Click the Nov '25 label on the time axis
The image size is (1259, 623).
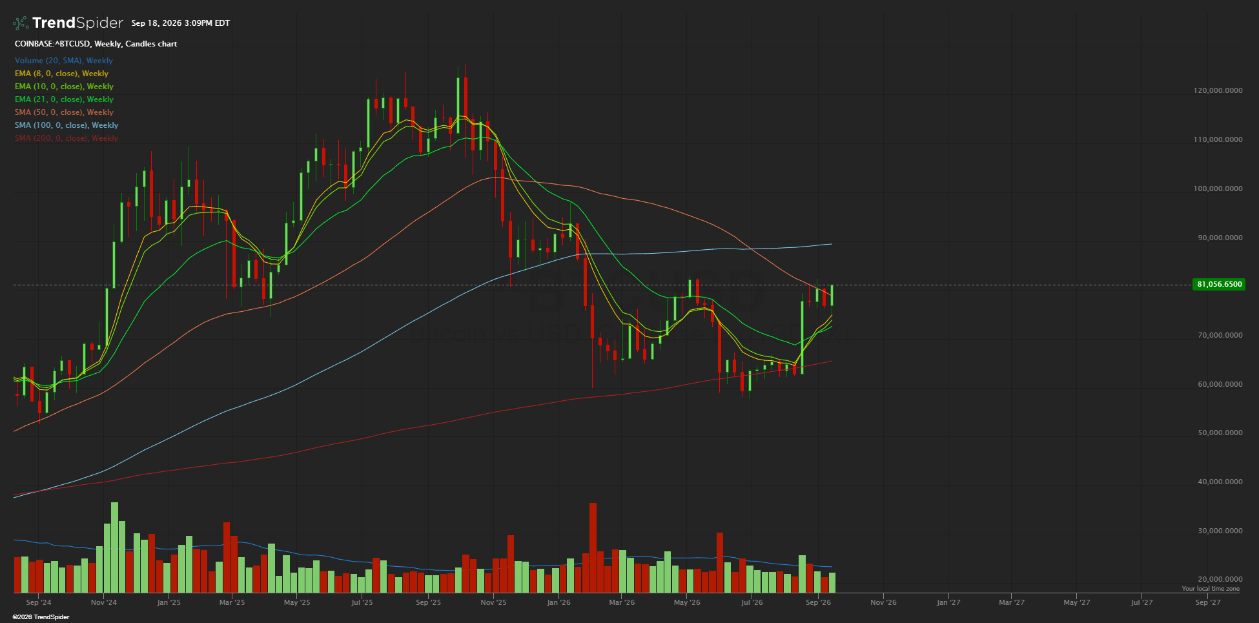coord(493,602)
